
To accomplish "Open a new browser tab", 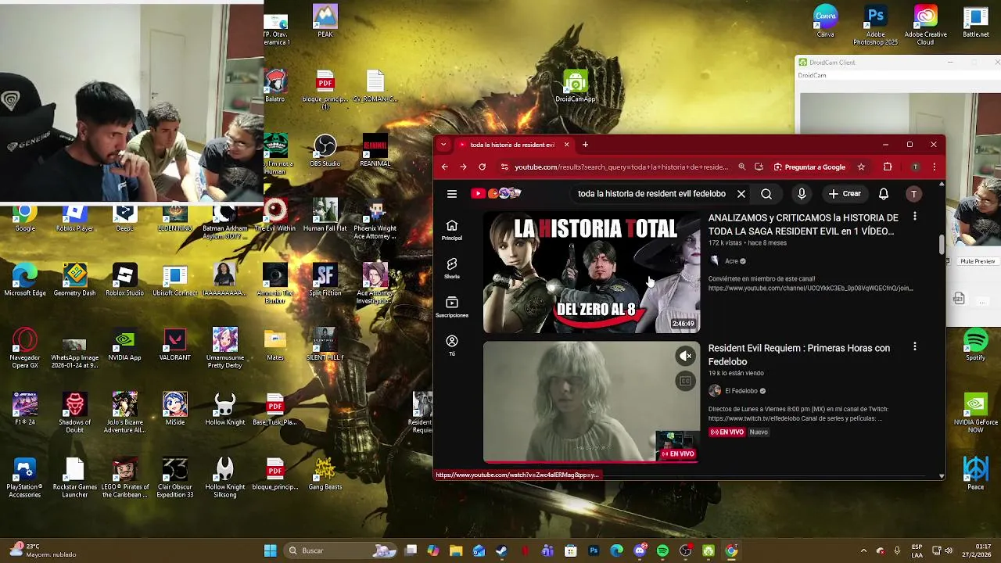I will click(x=585, y=145).
